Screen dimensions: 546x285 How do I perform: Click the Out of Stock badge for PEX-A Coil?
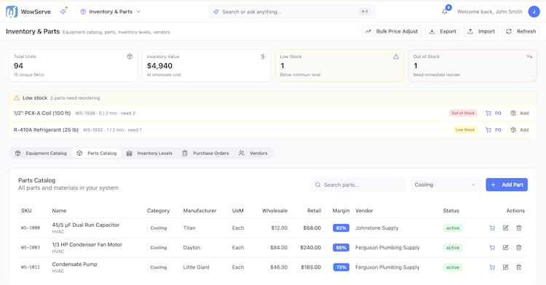463,113
